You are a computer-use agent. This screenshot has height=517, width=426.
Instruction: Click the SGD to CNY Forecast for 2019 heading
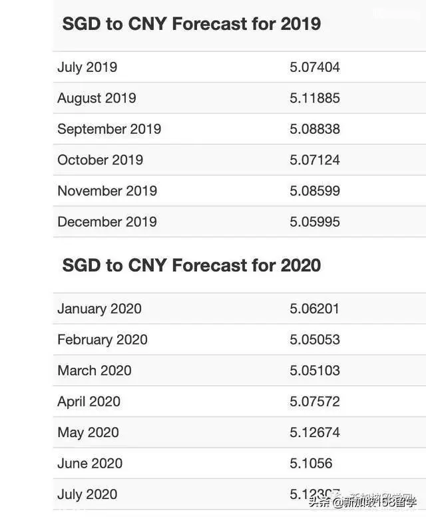click(192, 24)
